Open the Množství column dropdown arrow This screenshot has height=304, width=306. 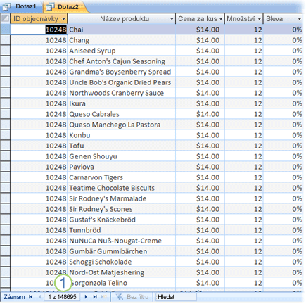click(x=260, y=19)
